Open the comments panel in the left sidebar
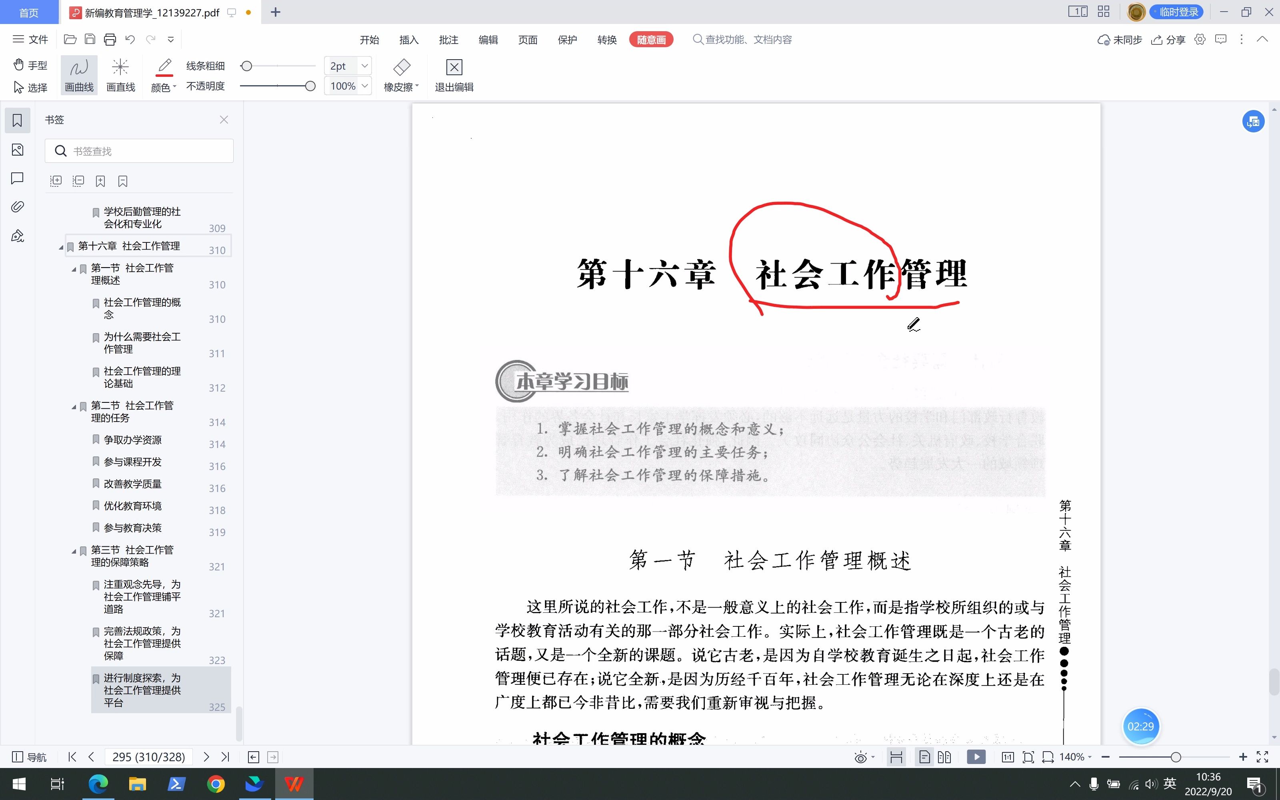1280x800 pixels. [17, 178]
